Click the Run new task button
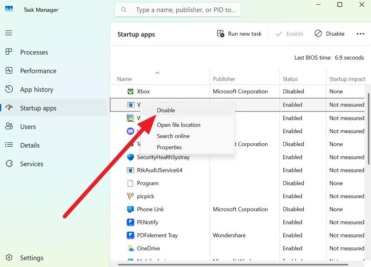 point(238,33)
